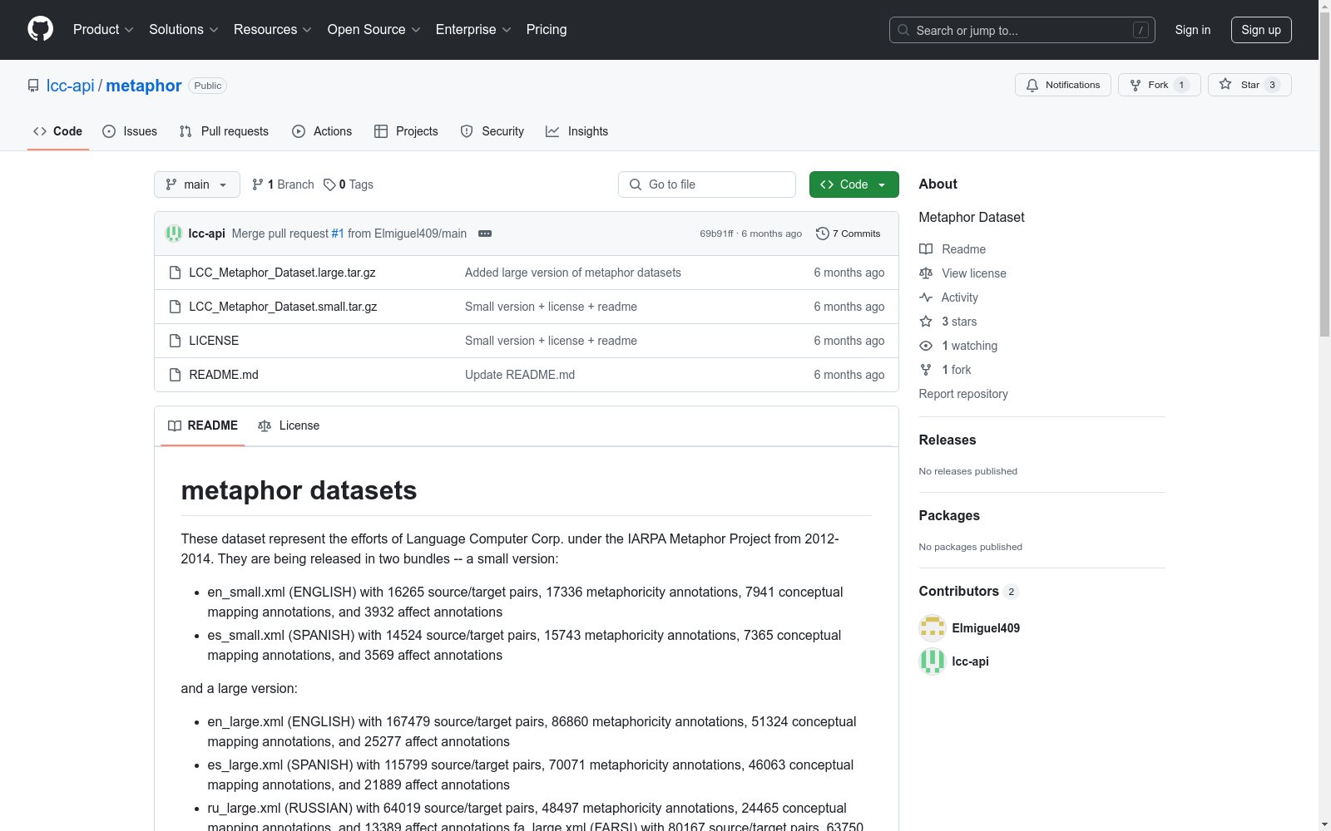Click the fork count badge 1
Screen dimensions: 1331x831
tap(1181, 85)
